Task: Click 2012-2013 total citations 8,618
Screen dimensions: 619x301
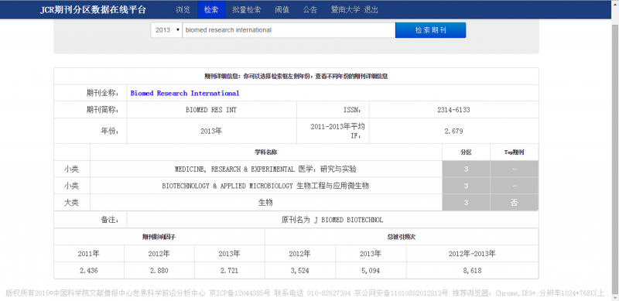Action: 472,271
